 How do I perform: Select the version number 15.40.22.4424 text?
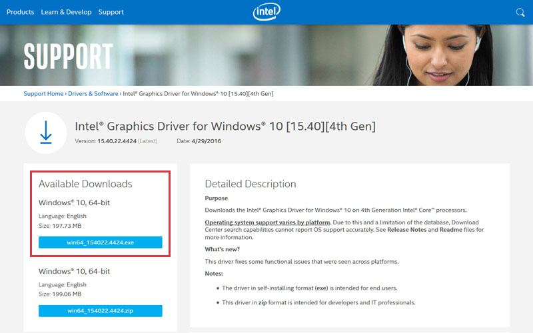point(117,141)
